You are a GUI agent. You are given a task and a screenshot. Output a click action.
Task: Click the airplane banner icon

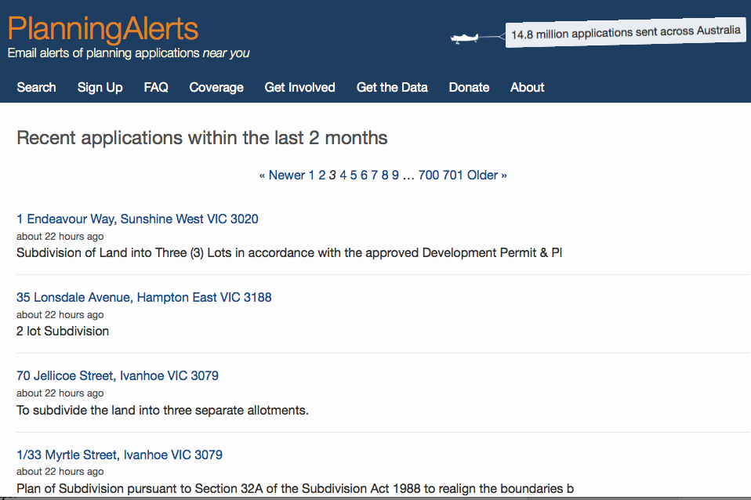point(465,38)
